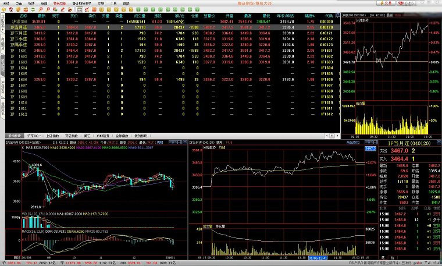Click the 买入 price 3464.4 in quote panel

click(x=399, y=159)
